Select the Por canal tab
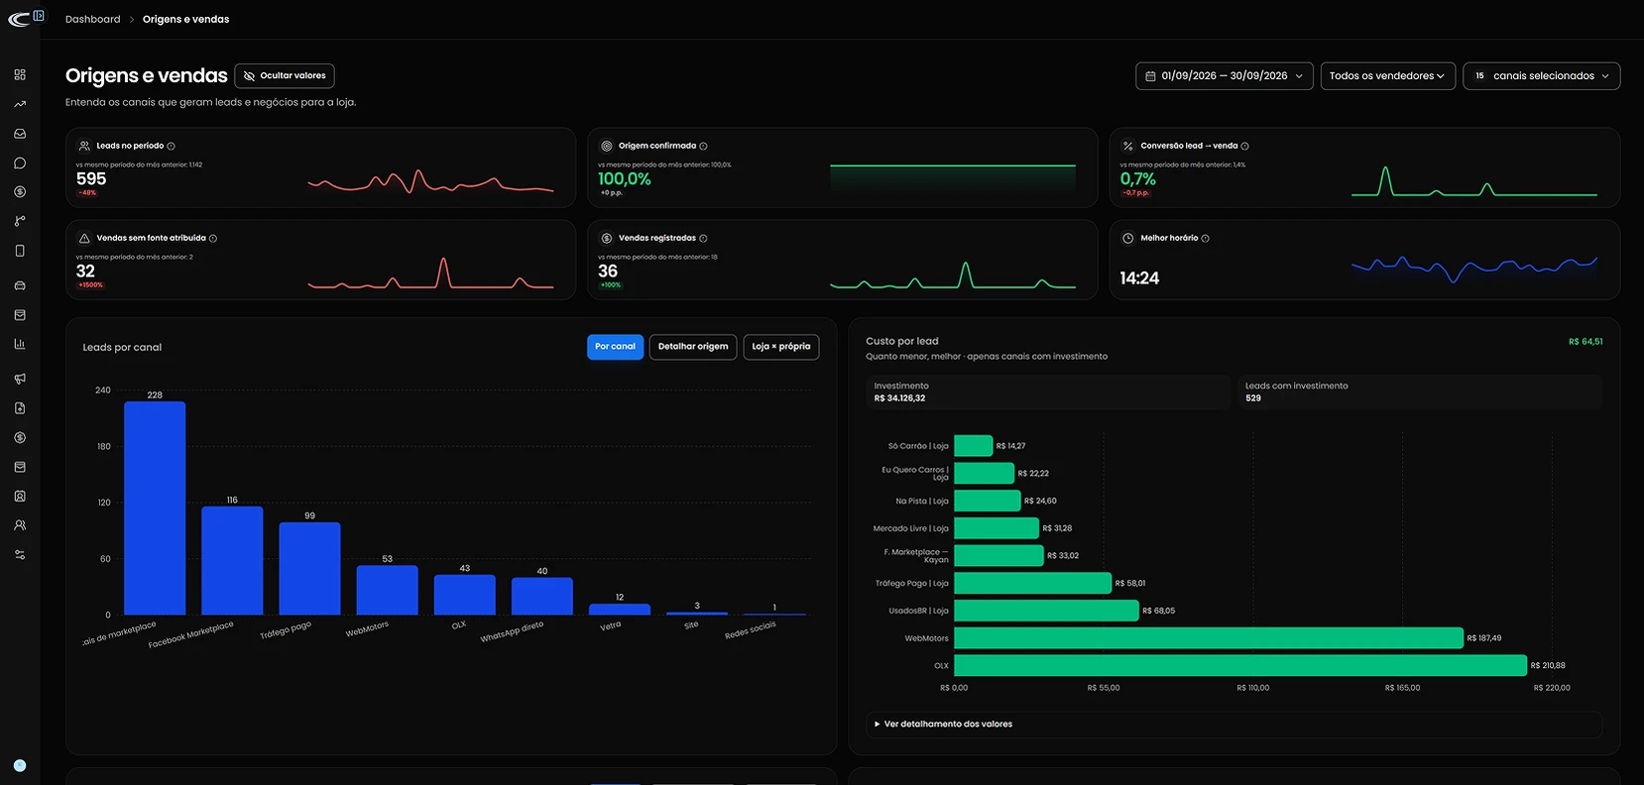 [x=615, y=347]
